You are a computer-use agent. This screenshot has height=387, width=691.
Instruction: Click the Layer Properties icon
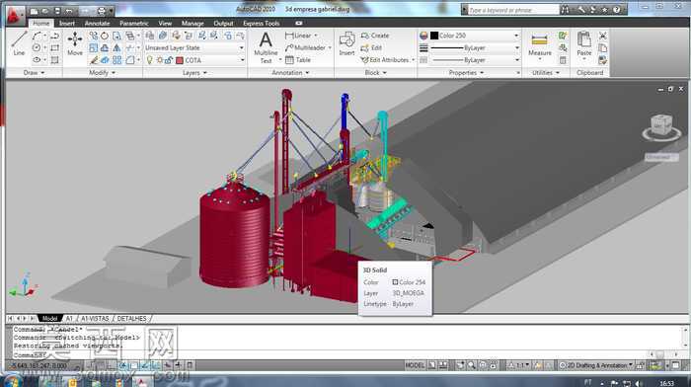point(150,36)
